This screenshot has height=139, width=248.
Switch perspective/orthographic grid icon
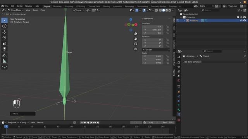tap(136, 49)
